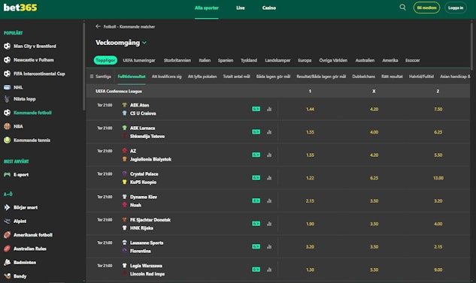Image resolution: width=476 pixels, height=283 pixels.
Task: Open FIFA Intercontinental Cup link
Action: (39, 74)
